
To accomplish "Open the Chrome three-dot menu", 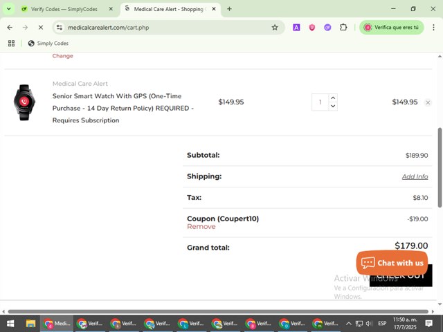I will (433, 28).
